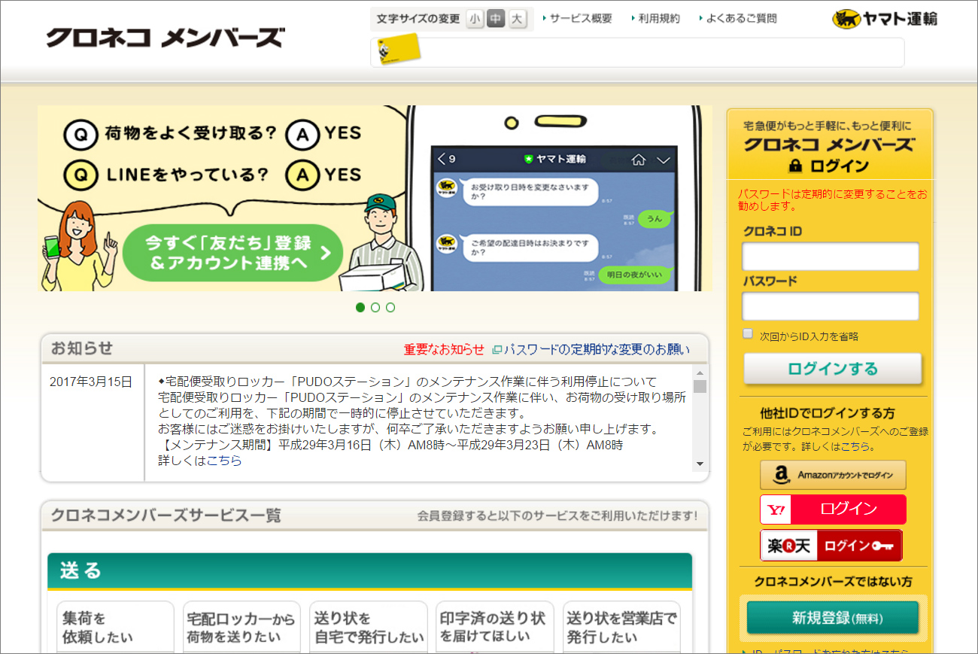Click the 重要なお知らせ label
The image size is (978, 654).
pos(444,349)
